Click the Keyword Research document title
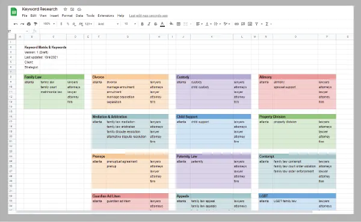 pos(40,9)
